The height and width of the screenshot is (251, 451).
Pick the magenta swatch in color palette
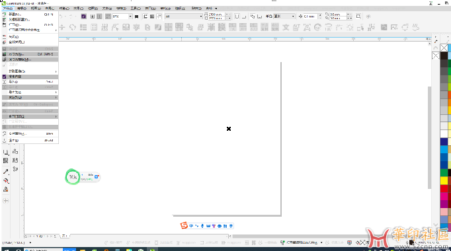[x=444, y=196]
